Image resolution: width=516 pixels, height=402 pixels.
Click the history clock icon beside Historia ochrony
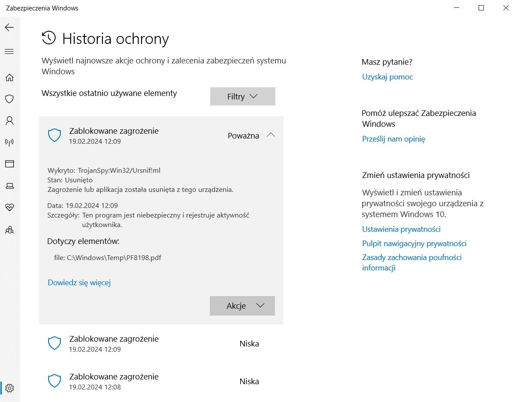pyautogui.click(x=49, y=38)
